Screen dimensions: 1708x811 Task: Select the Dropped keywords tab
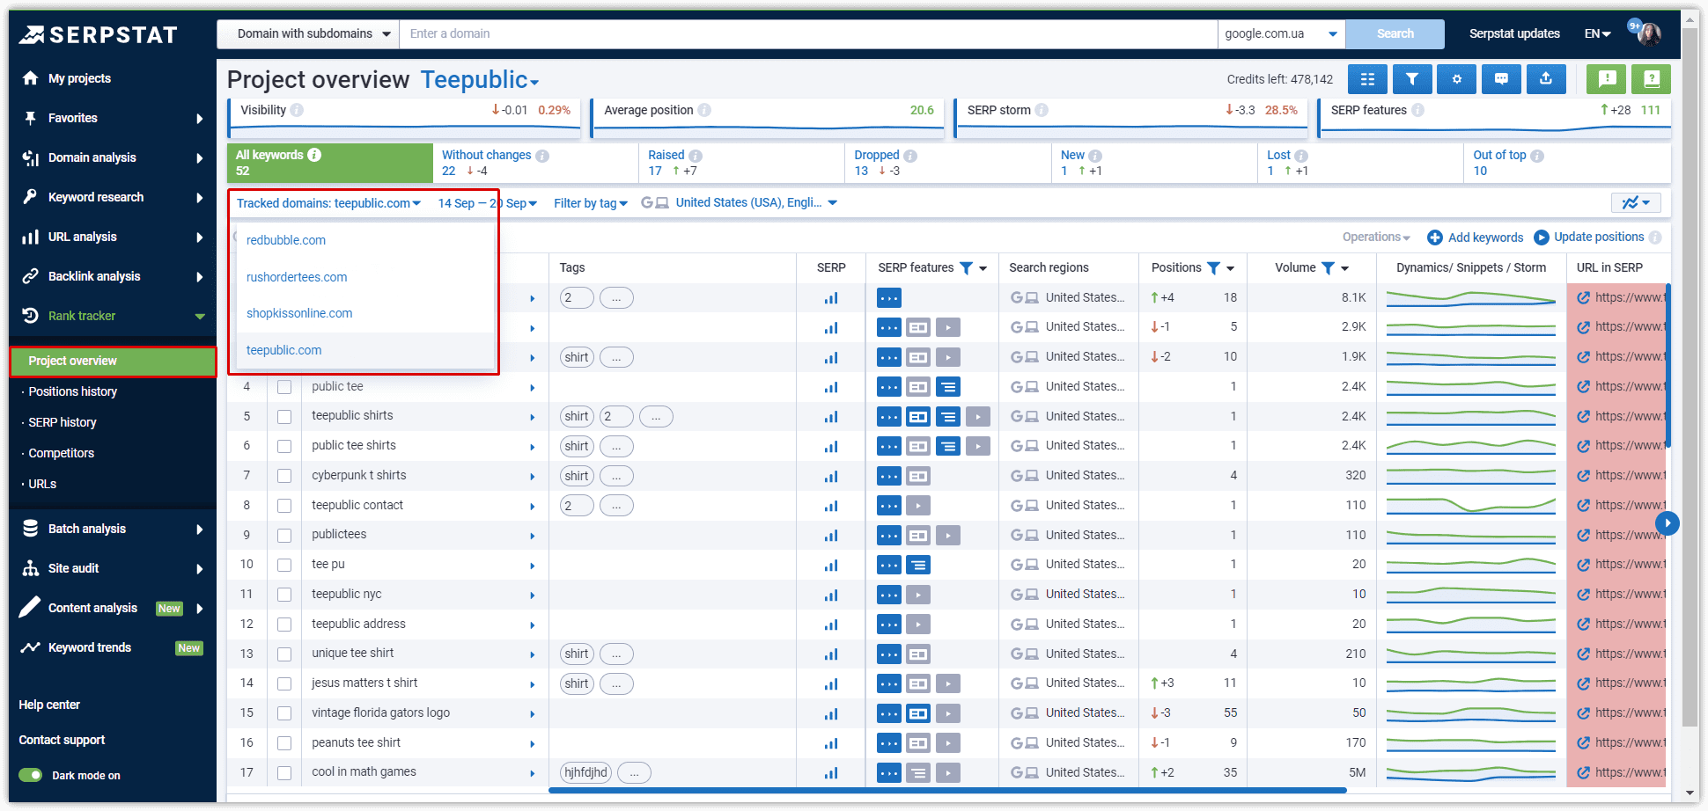pos(947,163)
